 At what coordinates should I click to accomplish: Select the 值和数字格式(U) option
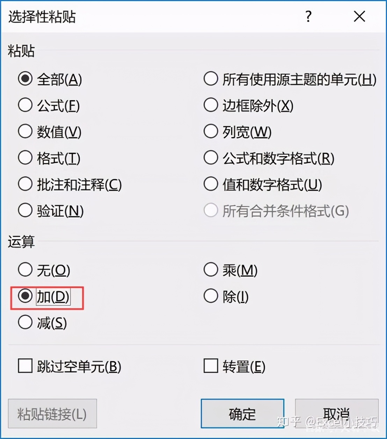coord(211,184)
